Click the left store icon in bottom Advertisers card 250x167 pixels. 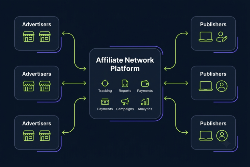(29, 136)
